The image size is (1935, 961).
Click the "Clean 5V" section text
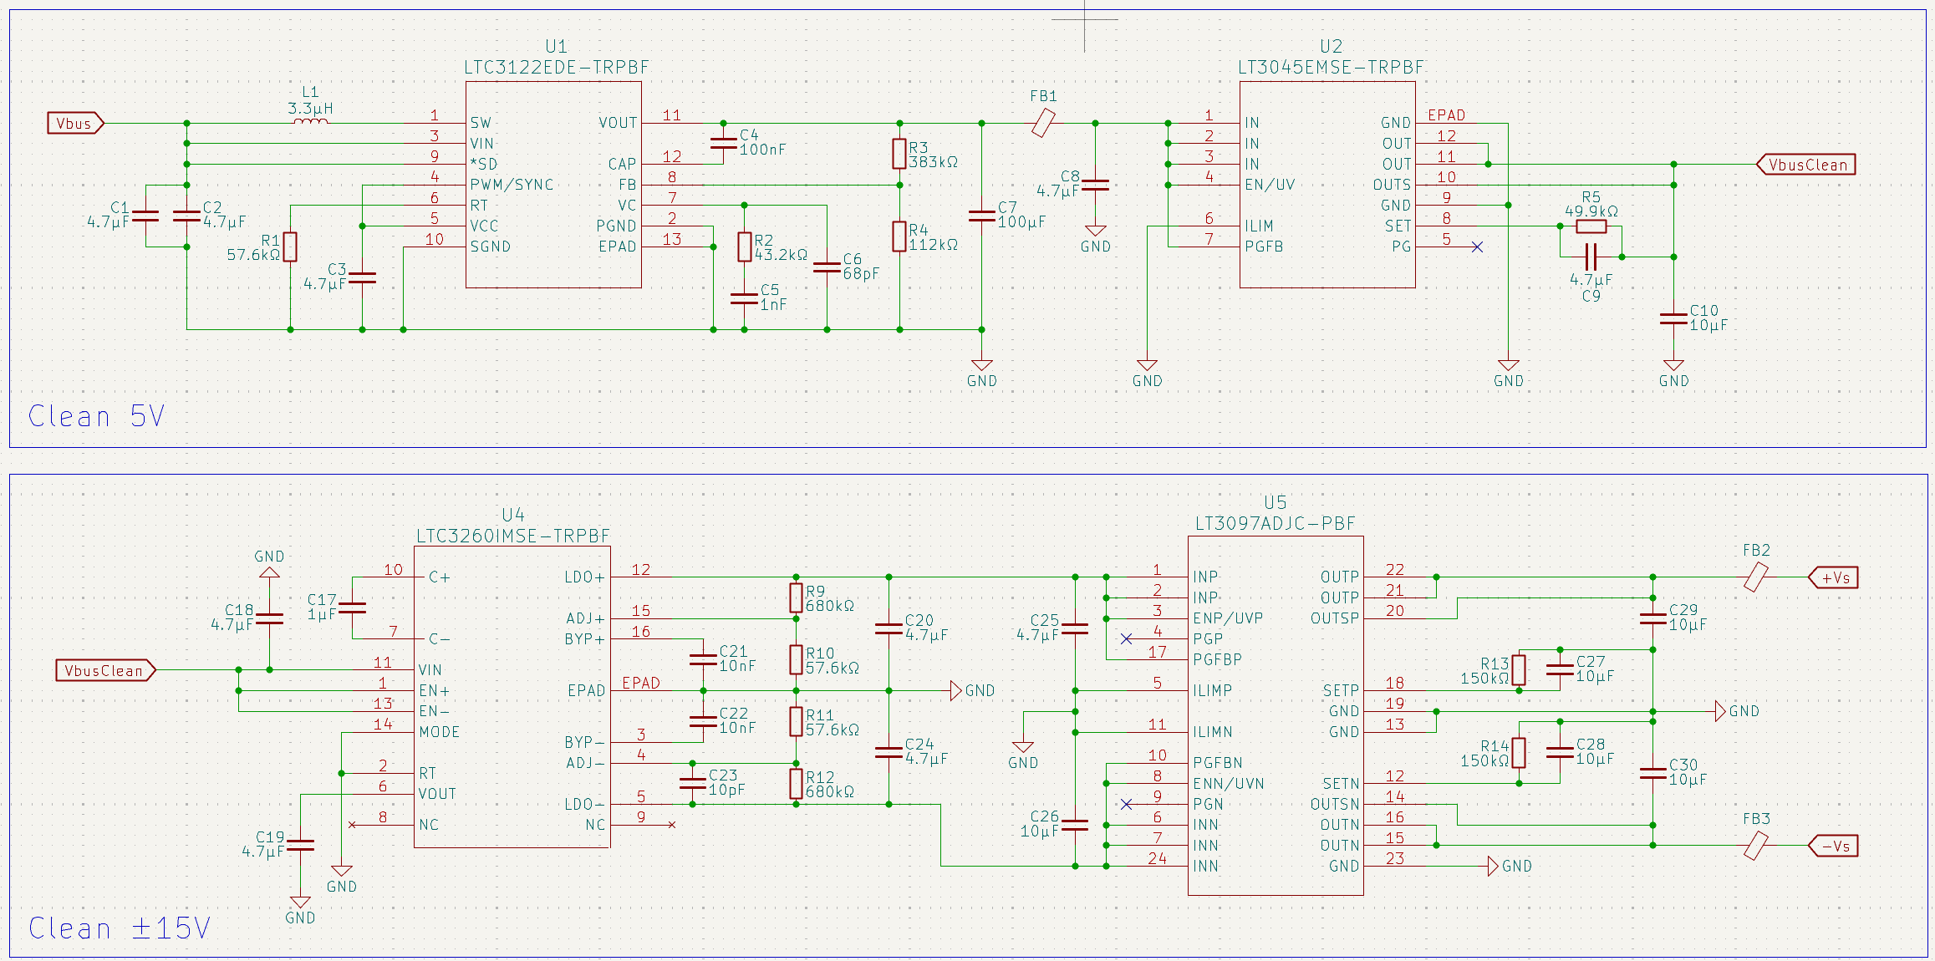click(96, 416)
